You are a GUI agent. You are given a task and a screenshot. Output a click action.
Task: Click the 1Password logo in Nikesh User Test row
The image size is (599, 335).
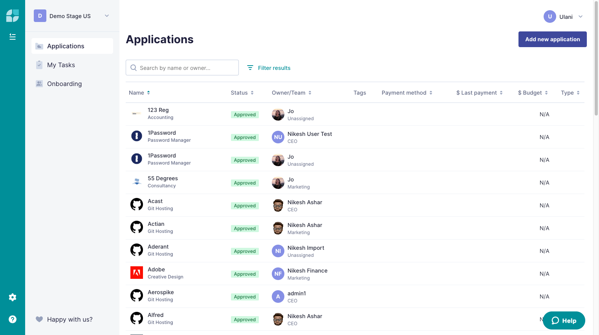point(137,136)
